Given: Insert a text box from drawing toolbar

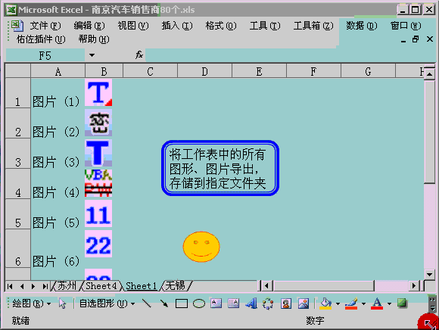Looking at the screenshot, I should coord(216,303).
